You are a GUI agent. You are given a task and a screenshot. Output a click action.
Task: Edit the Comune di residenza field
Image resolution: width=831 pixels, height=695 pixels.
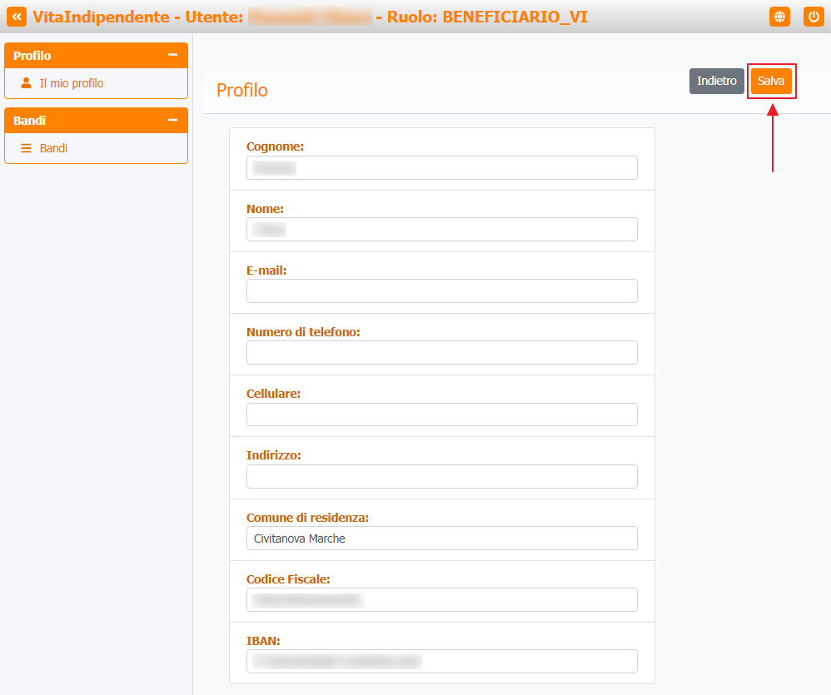coord(442,539)
